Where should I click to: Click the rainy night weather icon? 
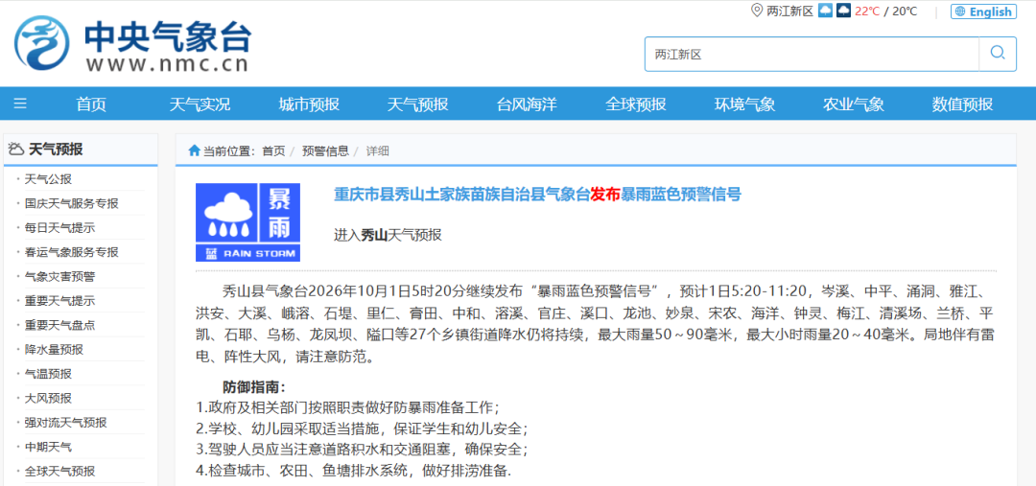(844, 11)
